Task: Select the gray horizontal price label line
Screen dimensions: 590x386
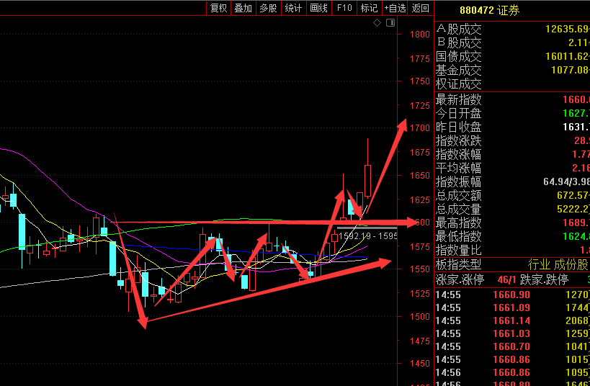Action: (366, 228)
